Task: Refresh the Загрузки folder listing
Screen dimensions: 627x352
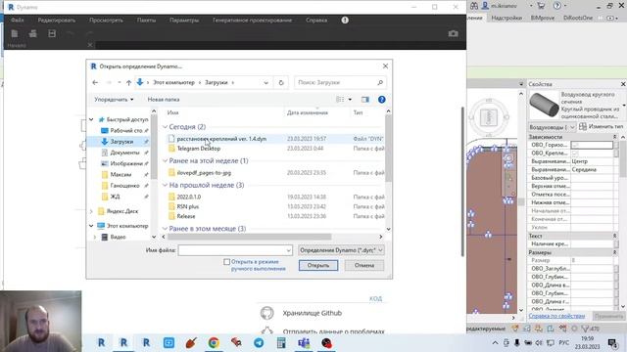Action: coord(281,82)
